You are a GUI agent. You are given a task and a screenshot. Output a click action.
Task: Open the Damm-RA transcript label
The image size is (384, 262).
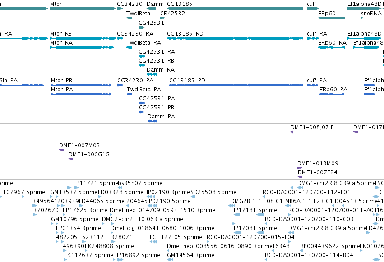tap(160, 70)
